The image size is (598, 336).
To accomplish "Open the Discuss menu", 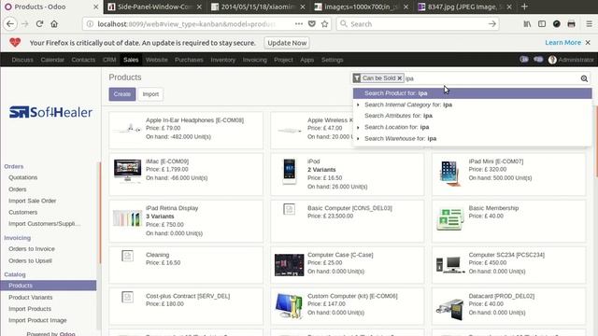I will [x=22, y=60].
